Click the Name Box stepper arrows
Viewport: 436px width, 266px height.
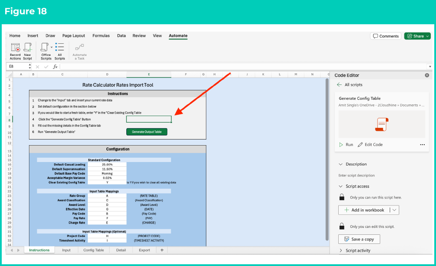30,67
